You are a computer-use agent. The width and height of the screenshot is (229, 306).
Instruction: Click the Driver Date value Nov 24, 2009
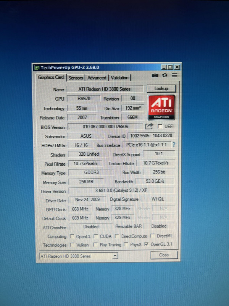87,199
